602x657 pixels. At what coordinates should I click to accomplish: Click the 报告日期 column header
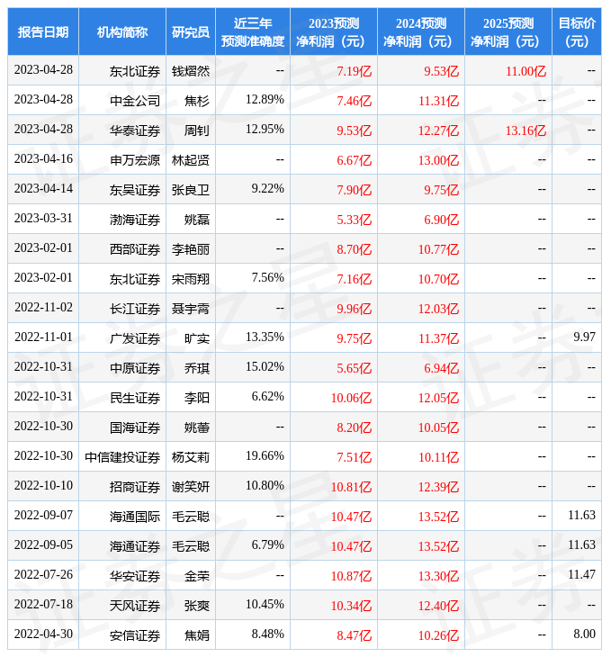tap(43, 32)
